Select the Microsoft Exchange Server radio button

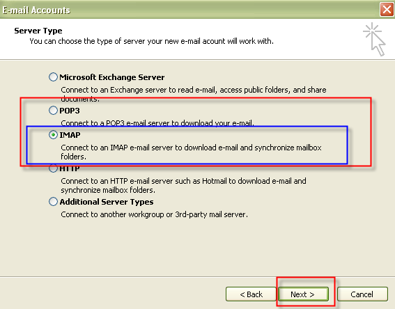coord(53,77)
